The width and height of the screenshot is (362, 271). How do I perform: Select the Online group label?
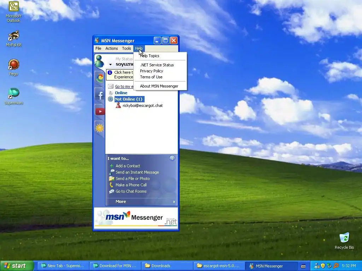[x=121, y=93]
